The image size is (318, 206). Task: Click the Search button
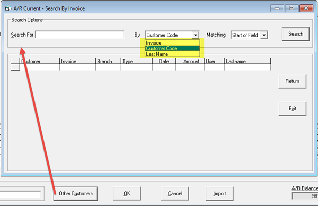[x=296, y=34]
